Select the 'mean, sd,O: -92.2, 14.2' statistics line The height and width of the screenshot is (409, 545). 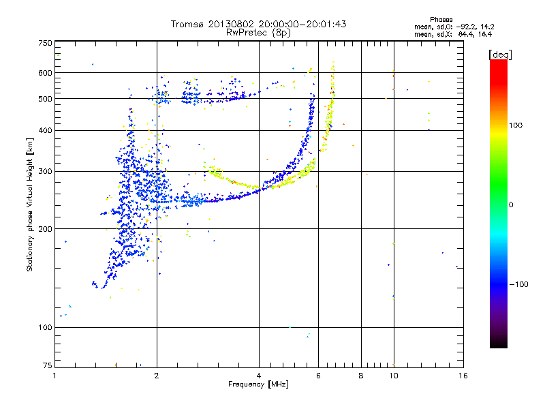[454, 27]
